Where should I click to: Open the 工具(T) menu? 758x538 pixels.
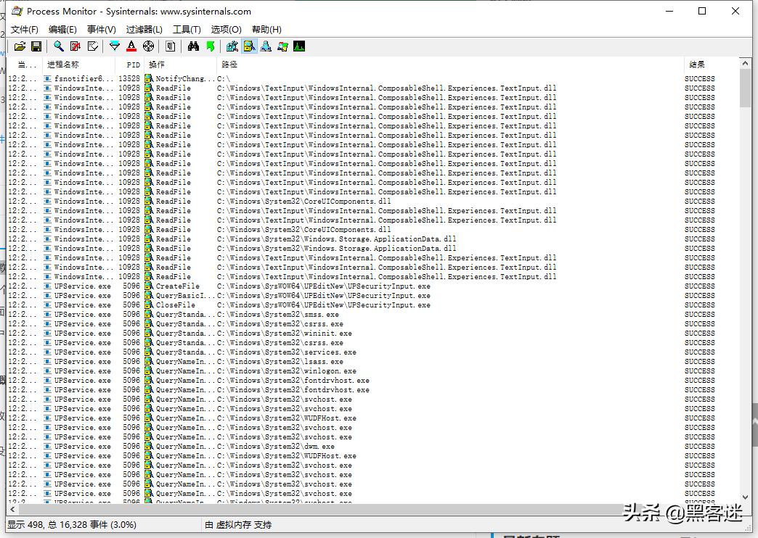pos(187,30)
